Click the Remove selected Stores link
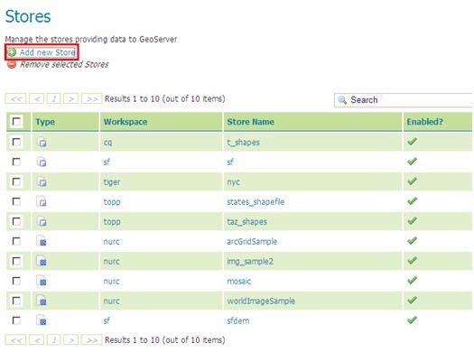 [x=64, y=64]
